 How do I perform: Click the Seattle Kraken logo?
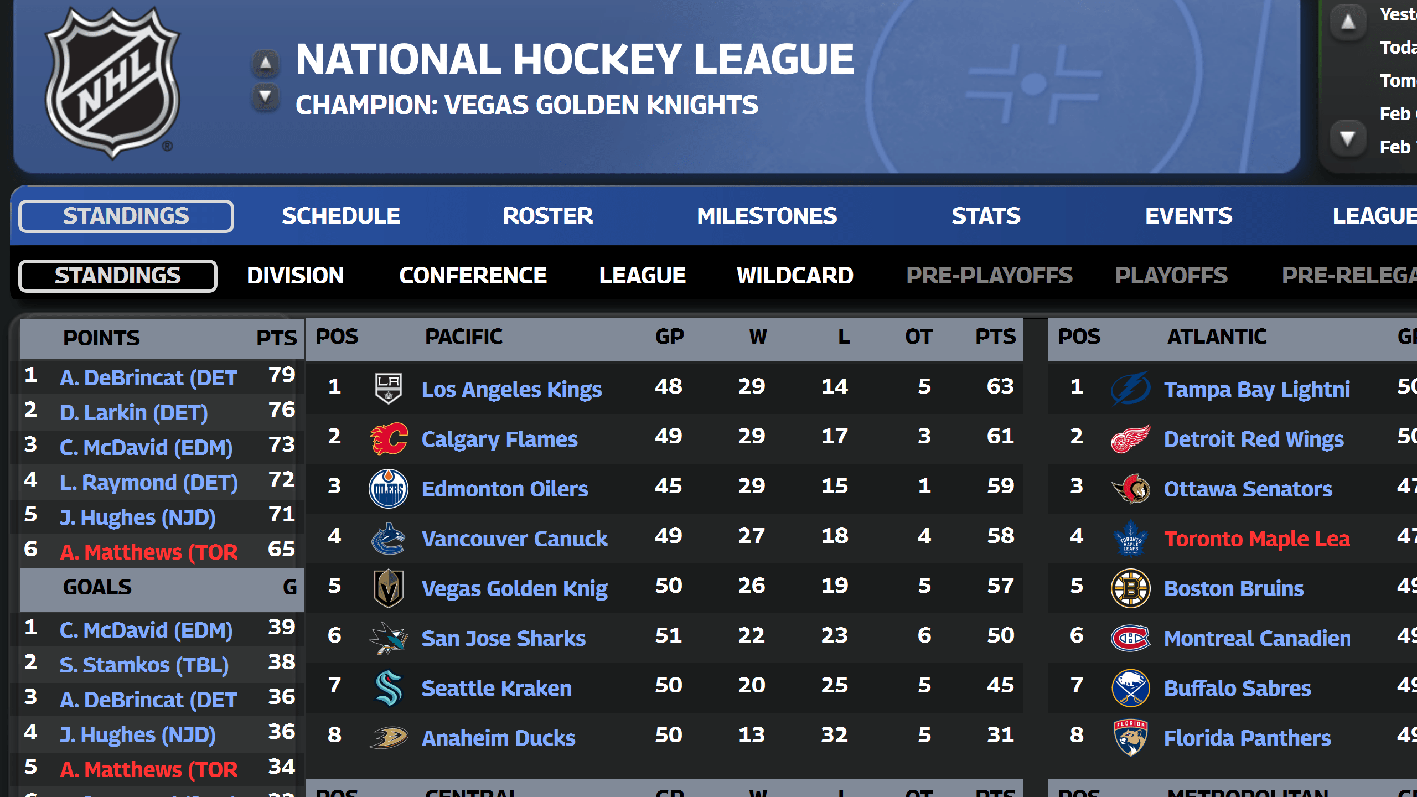389,687
